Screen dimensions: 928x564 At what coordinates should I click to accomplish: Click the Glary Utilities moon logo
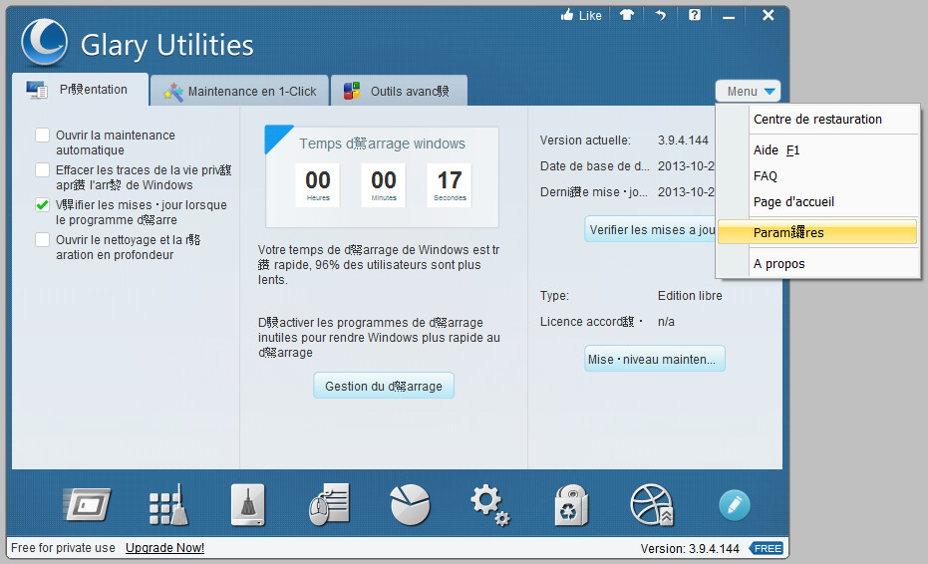pyautogui.click(x=45, y=42)
